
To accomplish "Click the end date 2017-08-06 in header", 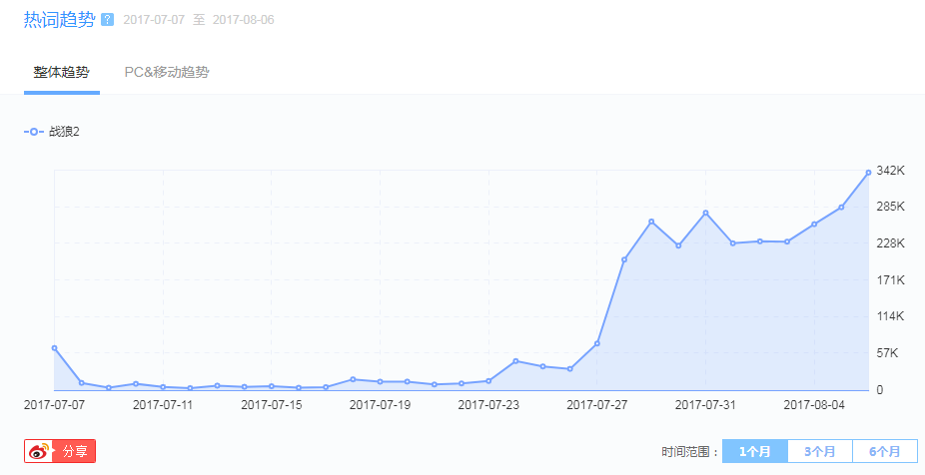I will 246,20.
